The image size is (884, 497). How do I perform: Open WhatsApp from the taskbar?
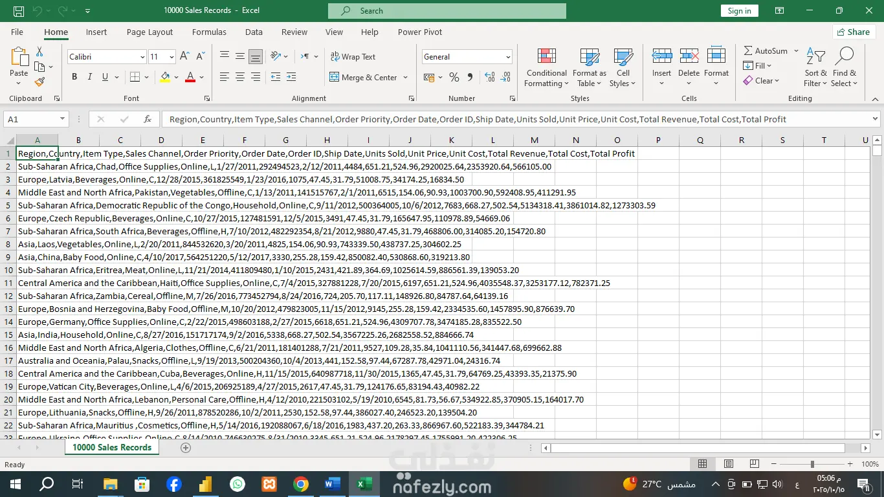tap(238, 484)
